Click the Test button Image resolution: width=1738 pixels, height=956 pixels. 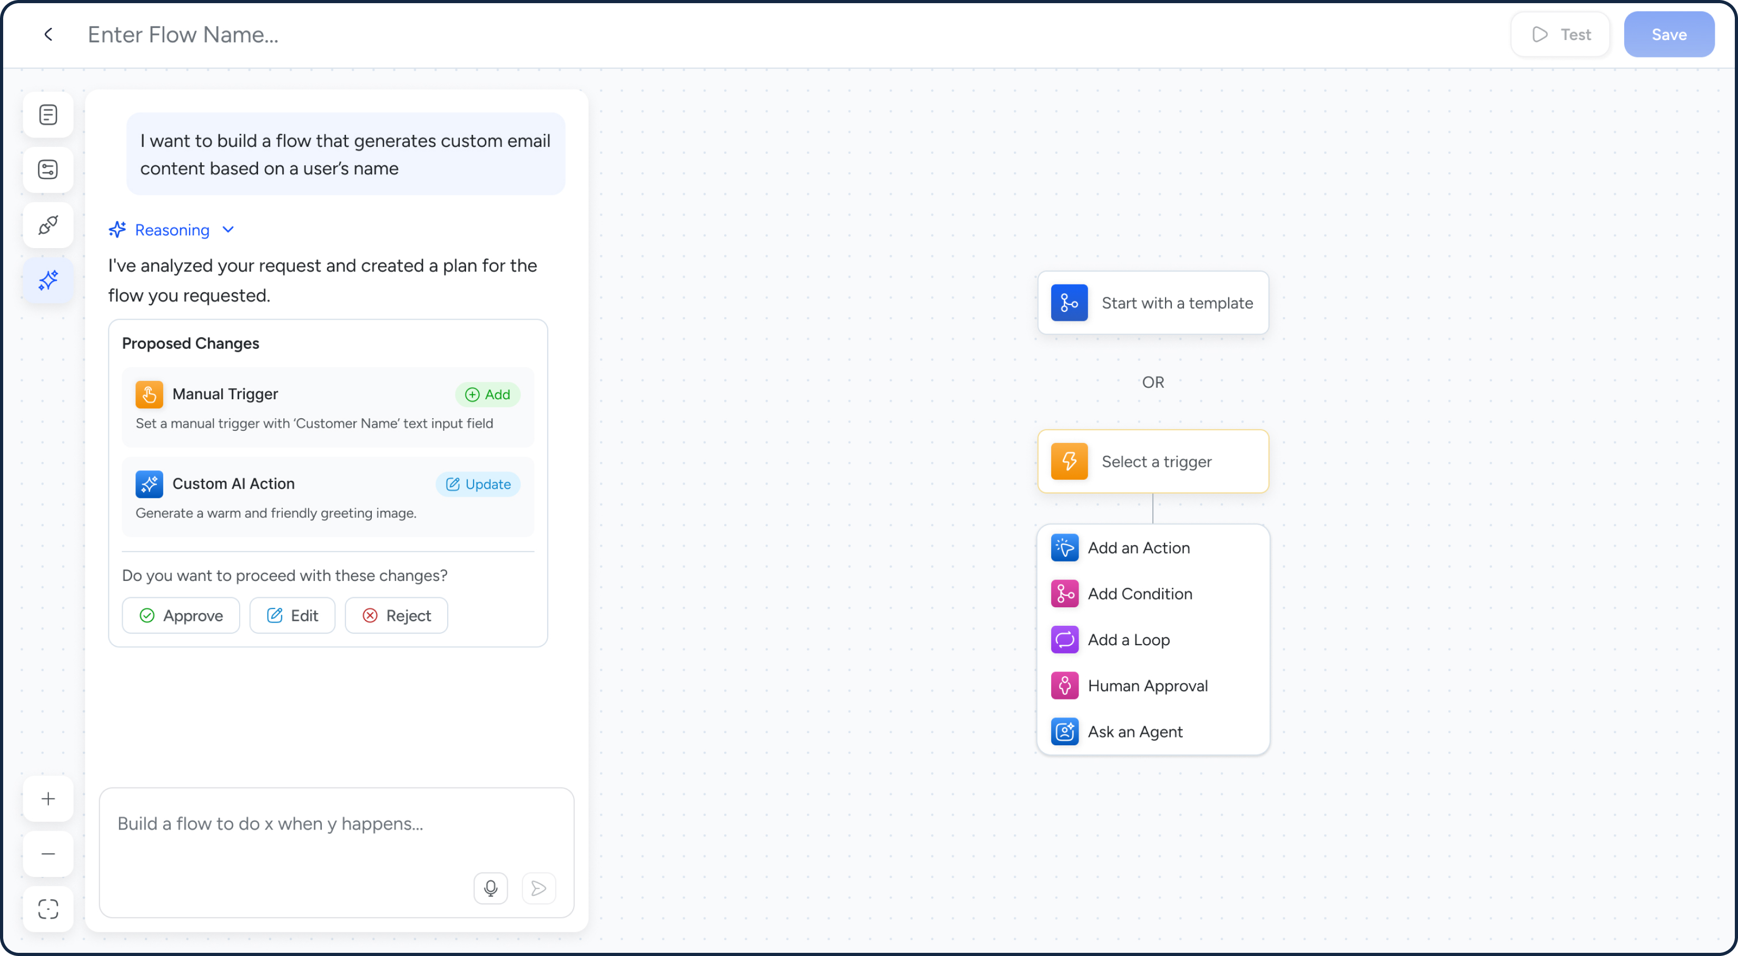[x=1560, y=34]
